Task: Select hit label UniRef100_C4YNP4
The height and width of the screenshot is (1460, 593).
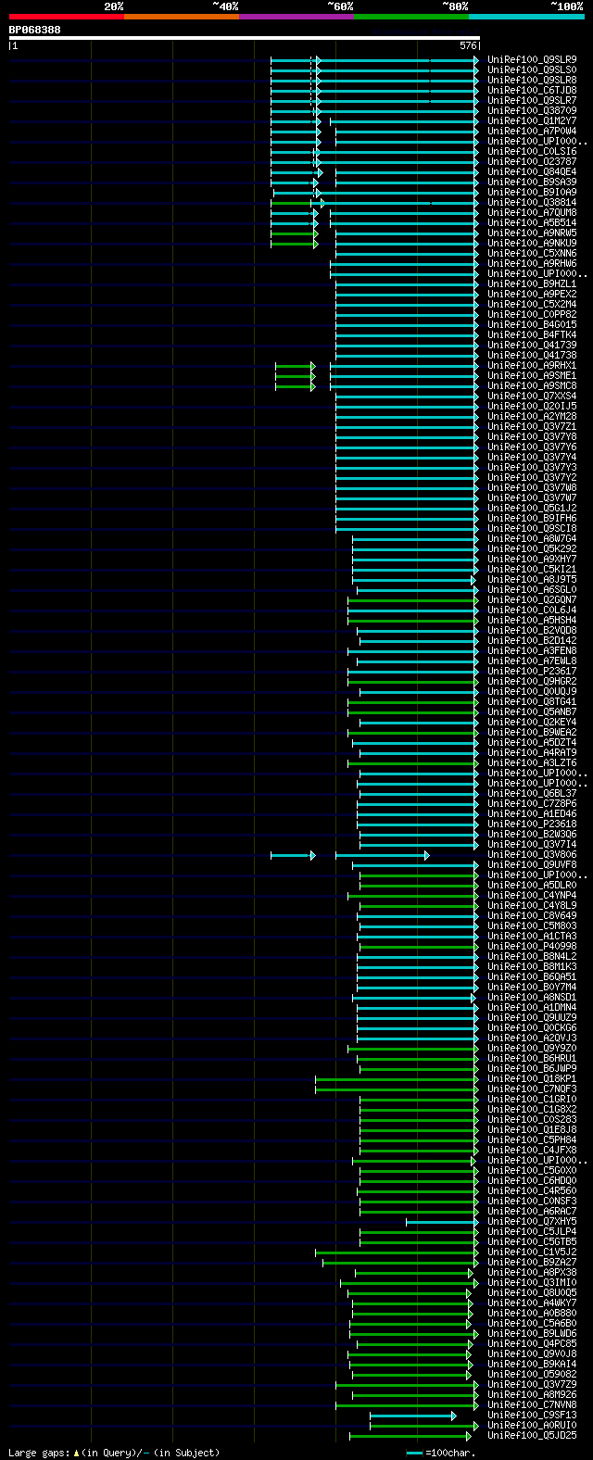Action: pos(532,895)
